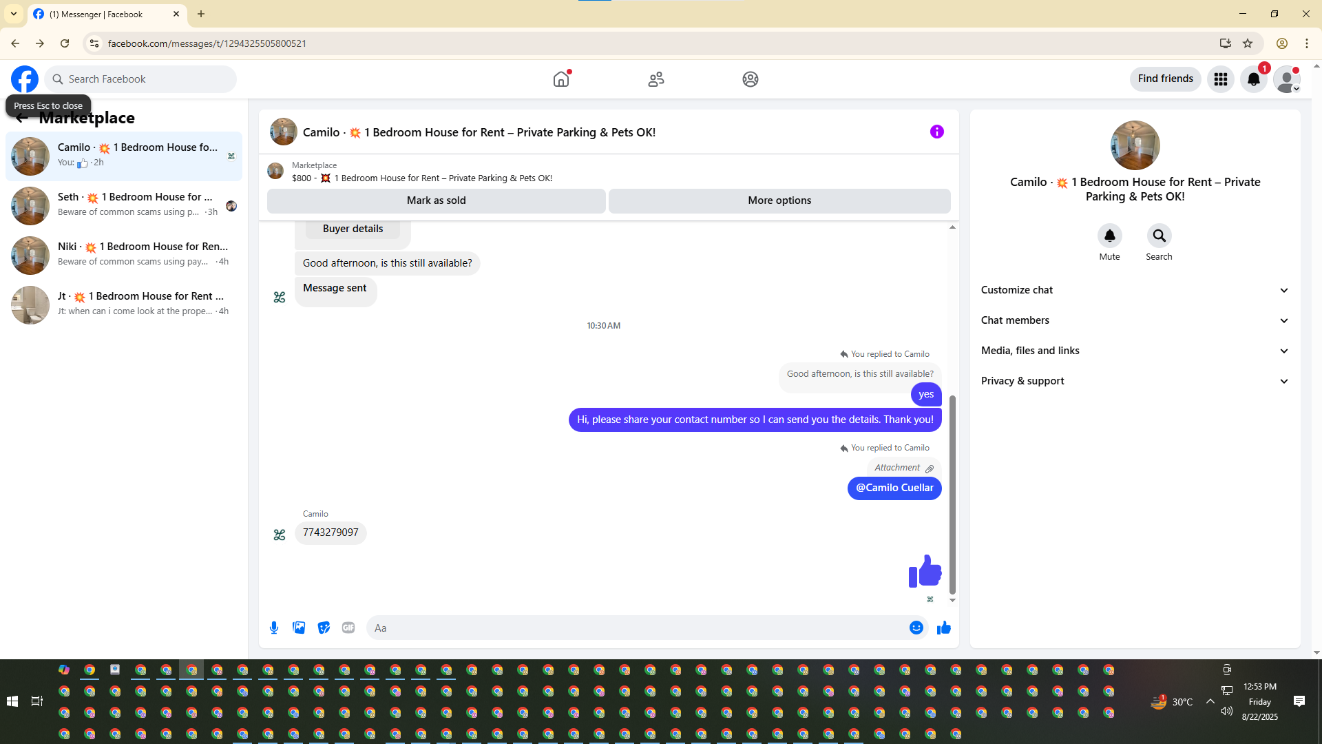1322x744 pixels.
Task: Expand Media, files and links section
Action: pyautogui.click(x=1134, y=351)
